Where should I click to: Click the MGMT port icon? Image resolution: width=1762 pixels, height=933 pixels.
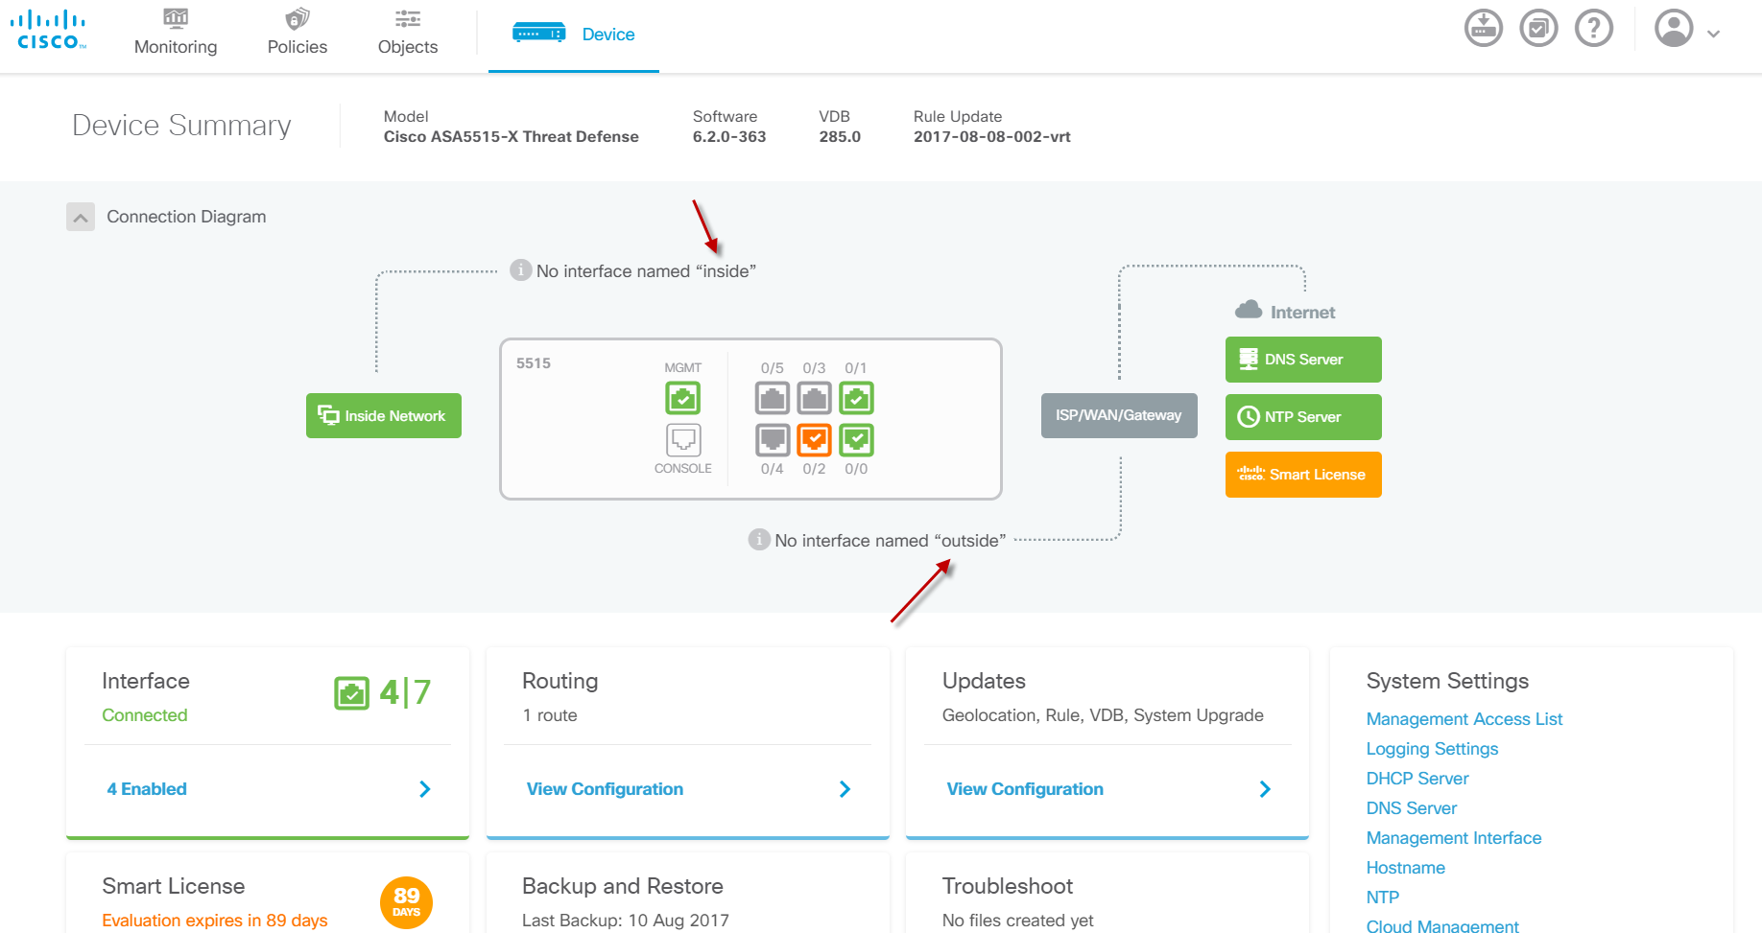click(x=683, y=398)
